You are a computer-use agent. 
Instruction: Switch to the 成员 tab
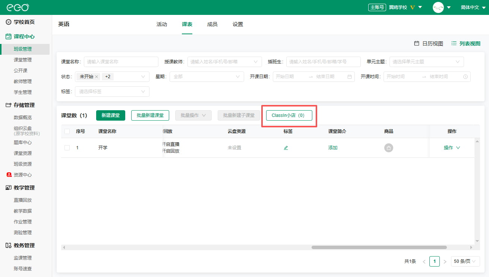[212, 25]
